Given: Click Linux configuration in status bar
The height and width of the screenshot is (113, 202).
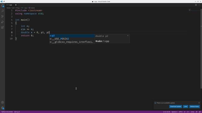Looking at the screenshot, I should [x=192, y=112].
